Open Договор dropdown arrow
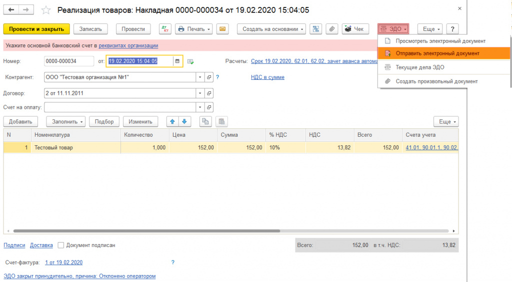 coord(200,93)
